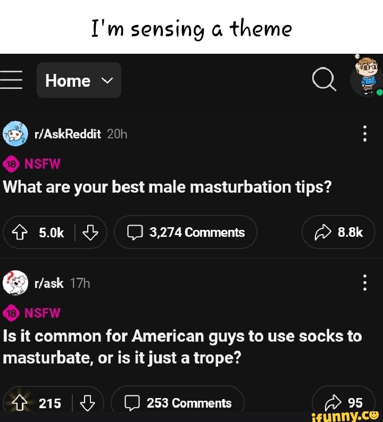This screenshot has height=422, width=383.
Task: Open the hamburger navigation menu
Action: (x=11, y=80)
